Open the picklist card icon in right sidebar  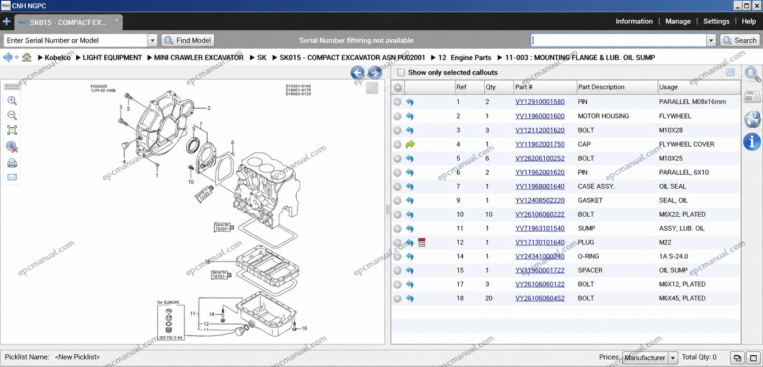[x=752, y=97]
